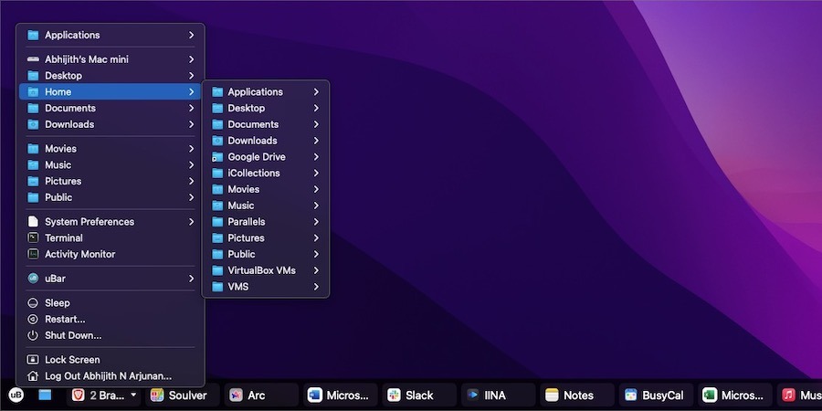Select the highlighted Home menu item
The height and width of the screenshot is (411, 822).
(111, 91)
